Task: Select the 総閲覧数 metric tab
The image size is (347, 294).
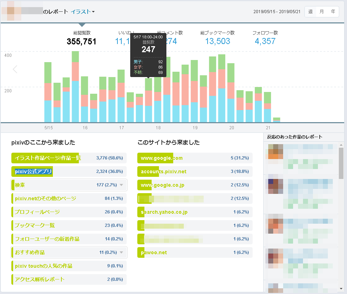Action: [x=82, y=38]
